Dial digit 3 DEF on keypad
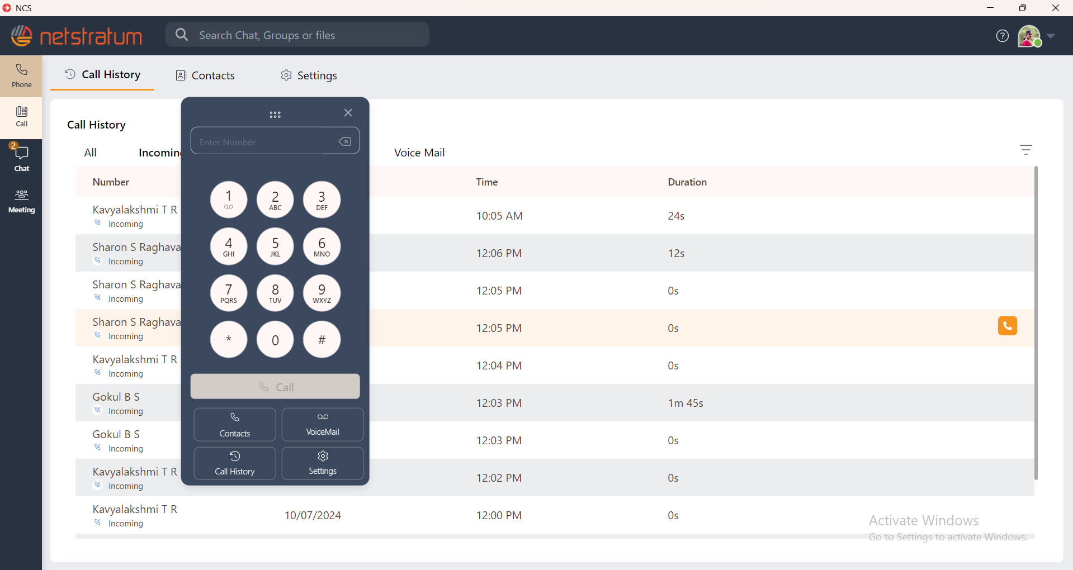Screen dimensions: 1073x570 (322, 199)
